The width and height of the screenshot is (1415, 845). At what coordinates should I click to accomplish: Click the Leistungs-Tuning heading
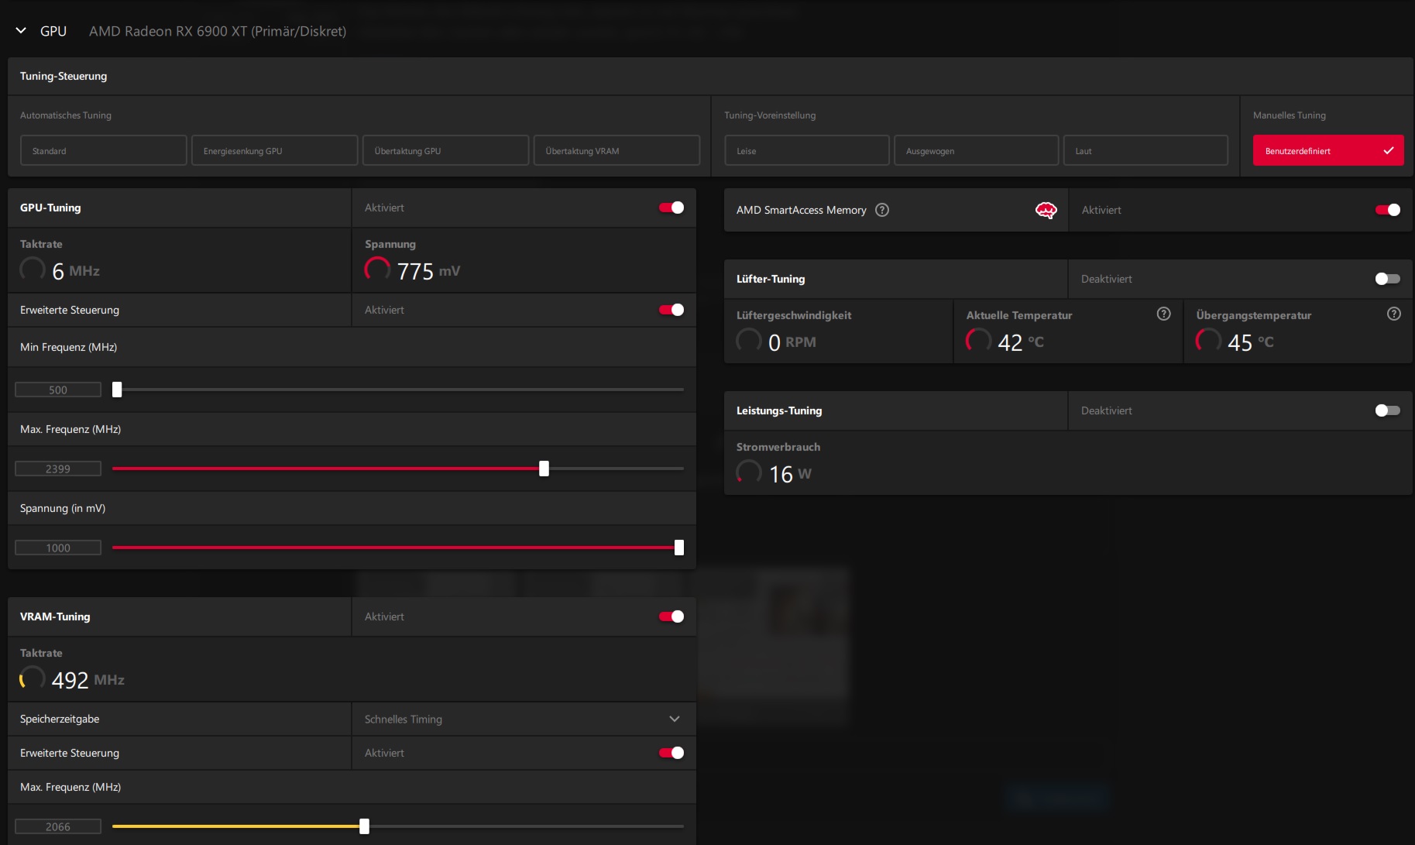click(779, 410)
